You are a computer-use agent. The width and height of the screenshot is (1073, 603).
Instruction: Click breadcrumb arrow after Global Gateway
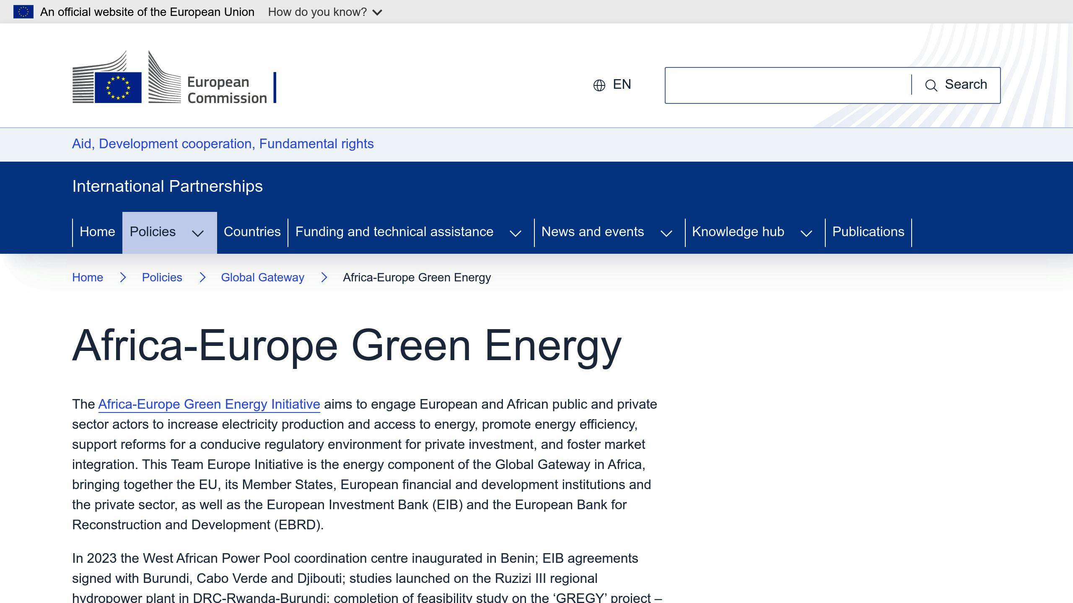324,277
